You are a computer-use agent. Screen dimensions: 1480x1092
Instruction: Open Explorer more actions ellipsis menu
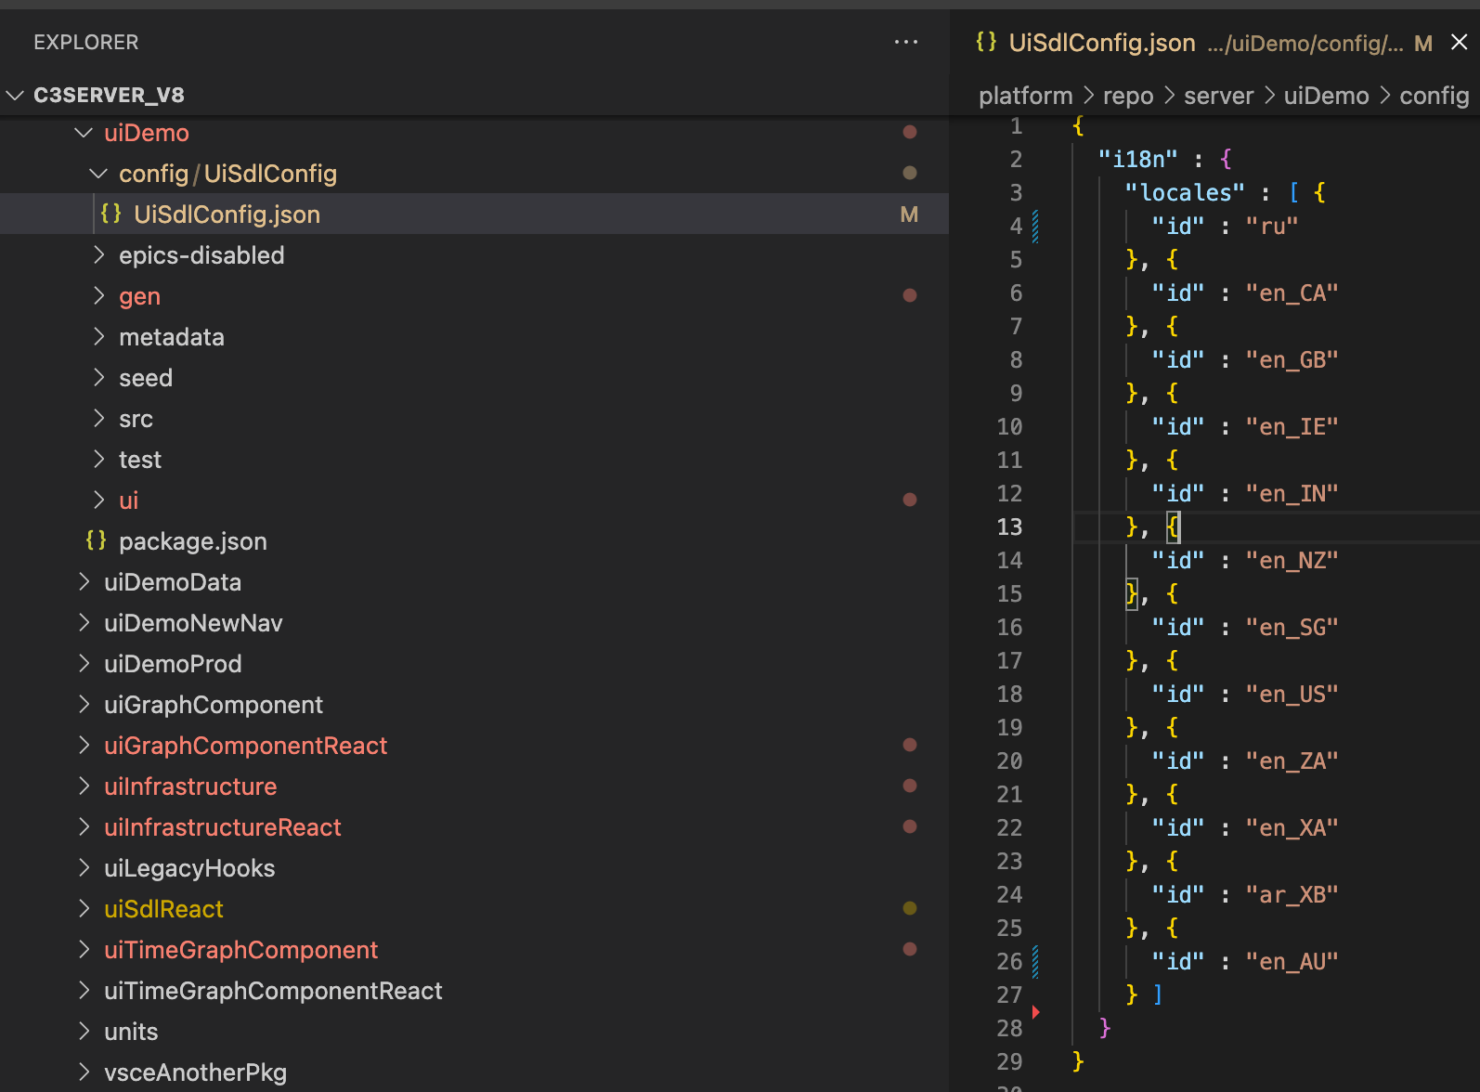click(x=905, y=43)
